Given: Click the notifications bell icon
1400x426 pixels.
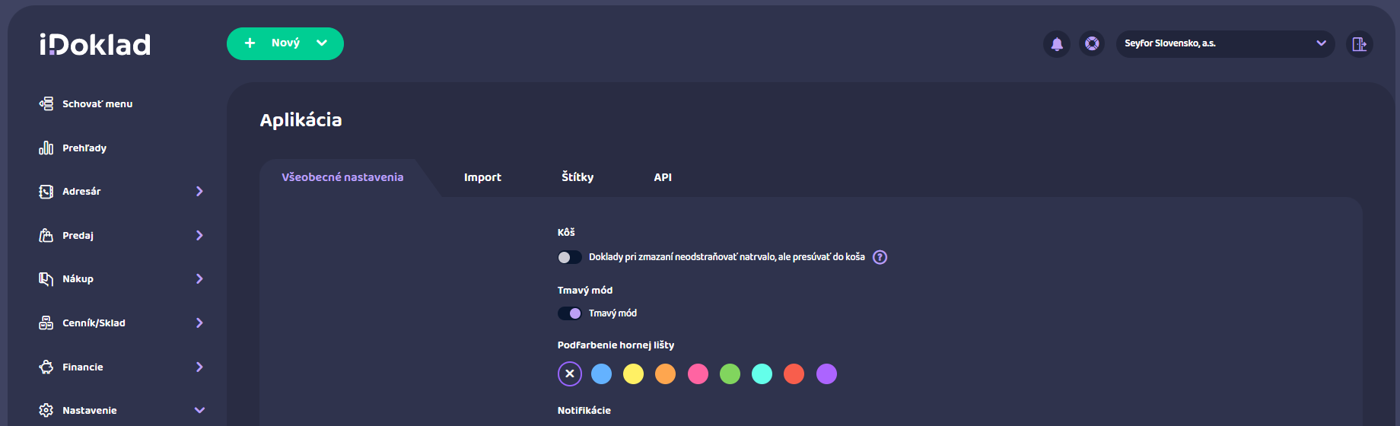Looking at the screenshot, I should point(1056,44).
